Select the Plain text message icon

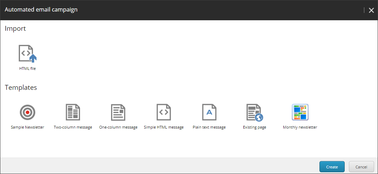pyautogui.click(x=209, y=112)
